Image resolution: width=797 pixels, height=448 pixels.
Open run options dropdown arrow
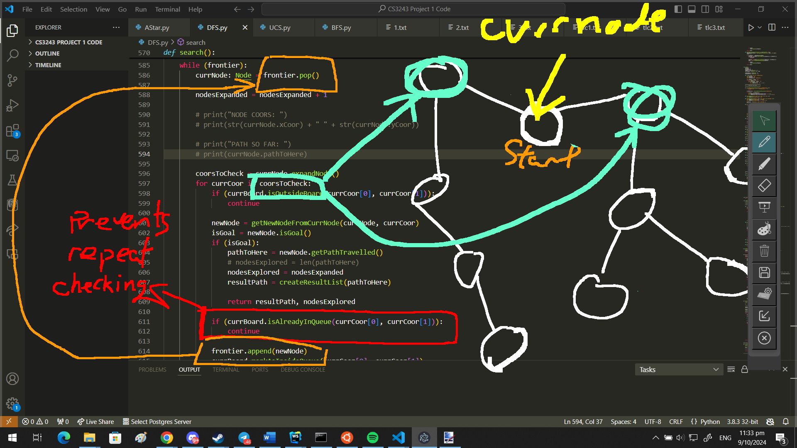(x=760, y=27)
